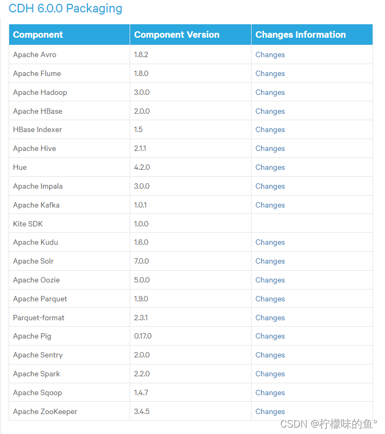Open Changes link for Apache Solr

click(x=270, y=261)
